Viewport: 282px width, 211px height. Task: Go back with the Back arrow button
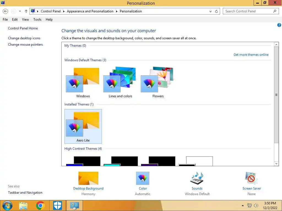pyautogui.click(x=6, y=11)
